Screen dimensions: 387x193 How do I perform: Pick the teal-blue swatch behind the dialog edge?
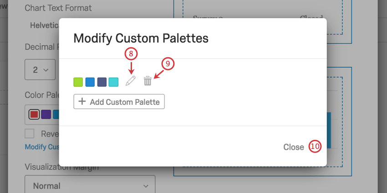[x=56, y=114]
